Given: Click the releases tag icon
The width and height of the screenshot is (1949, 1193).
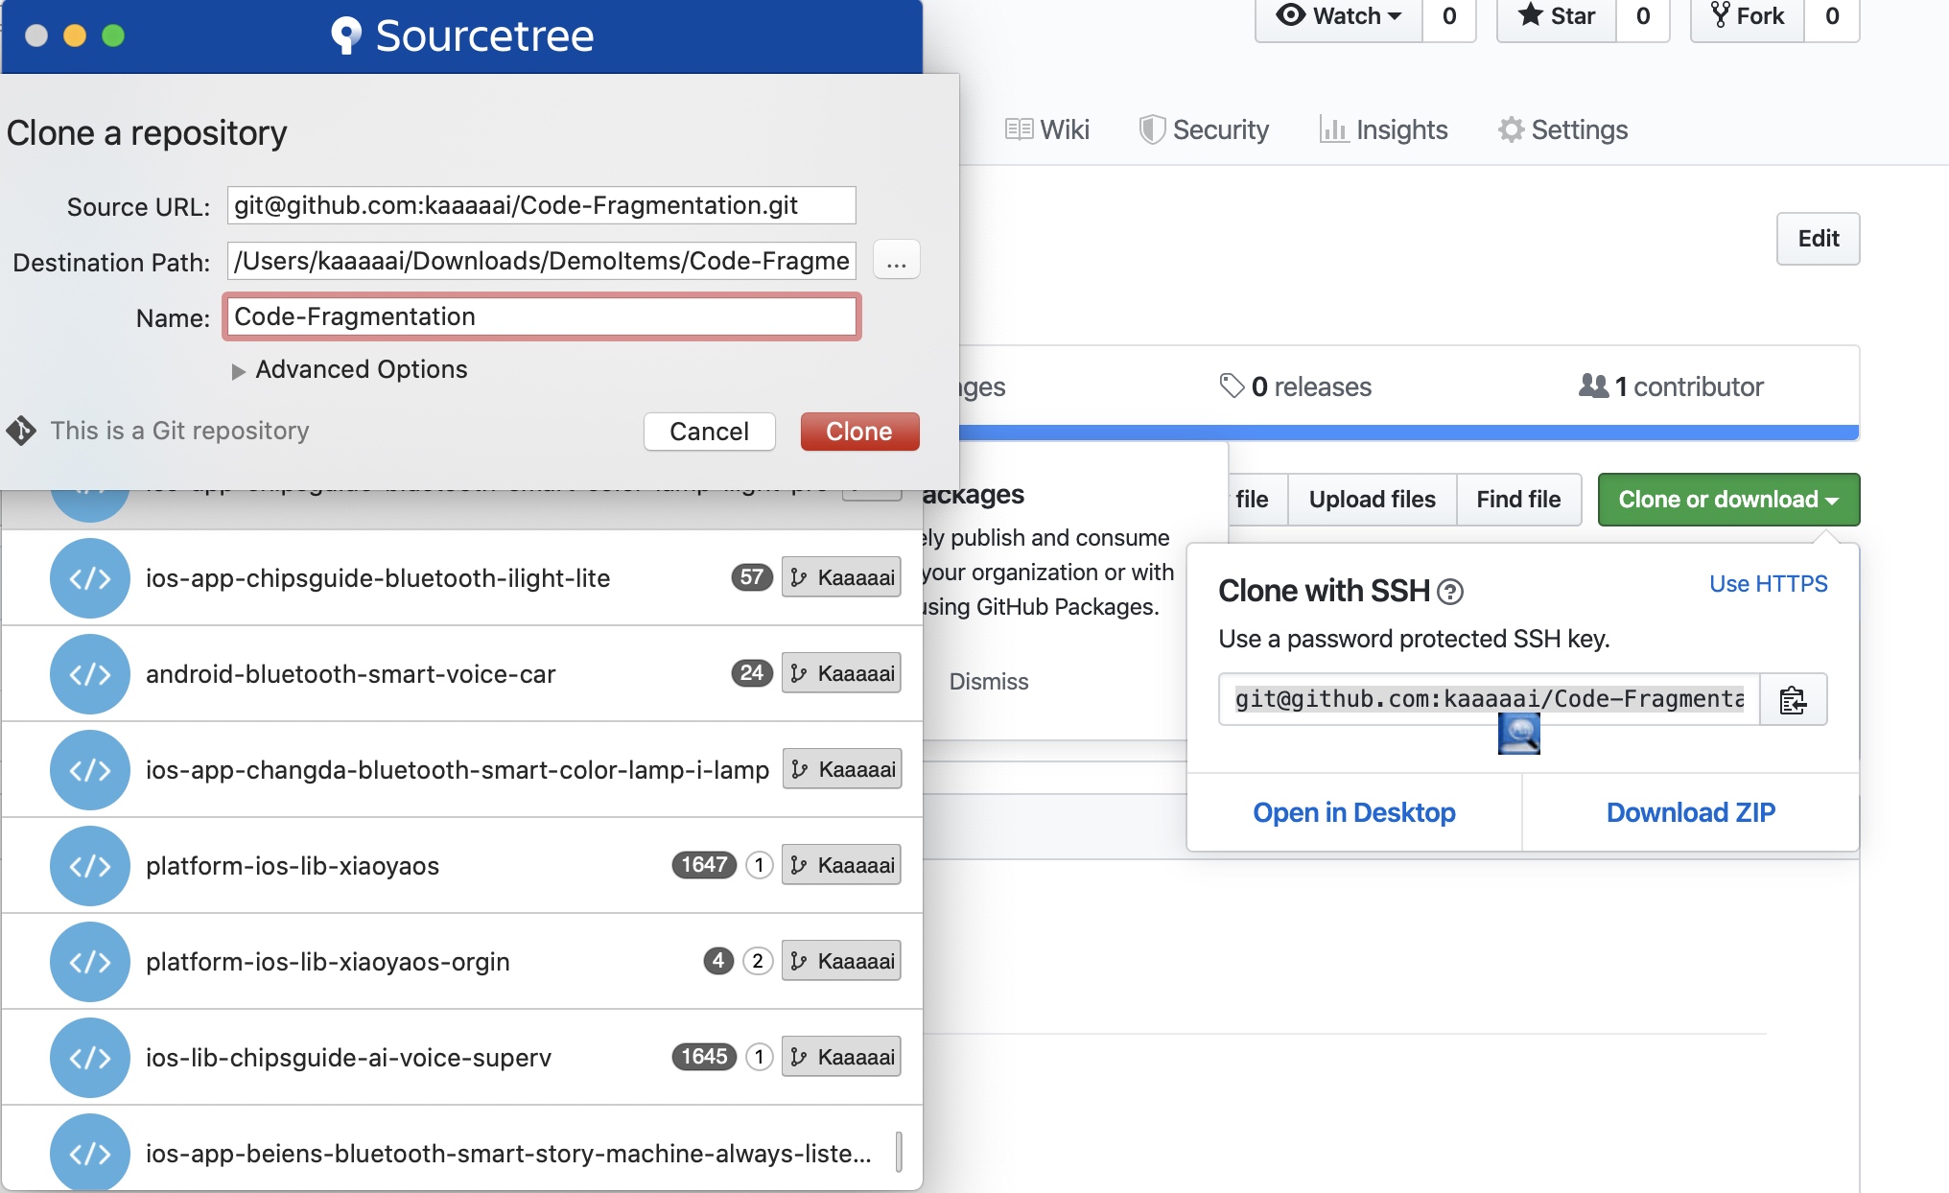Looking at the screenshot, I should click(1231, 386).
